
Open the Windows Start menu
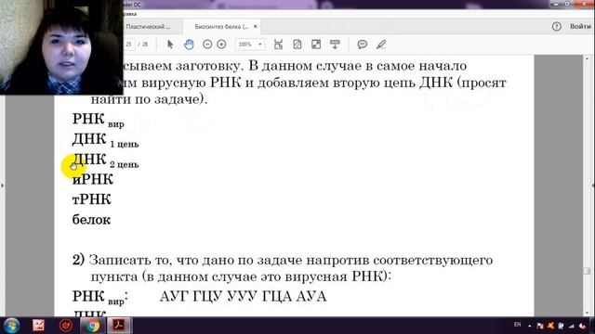coord(11,326)
